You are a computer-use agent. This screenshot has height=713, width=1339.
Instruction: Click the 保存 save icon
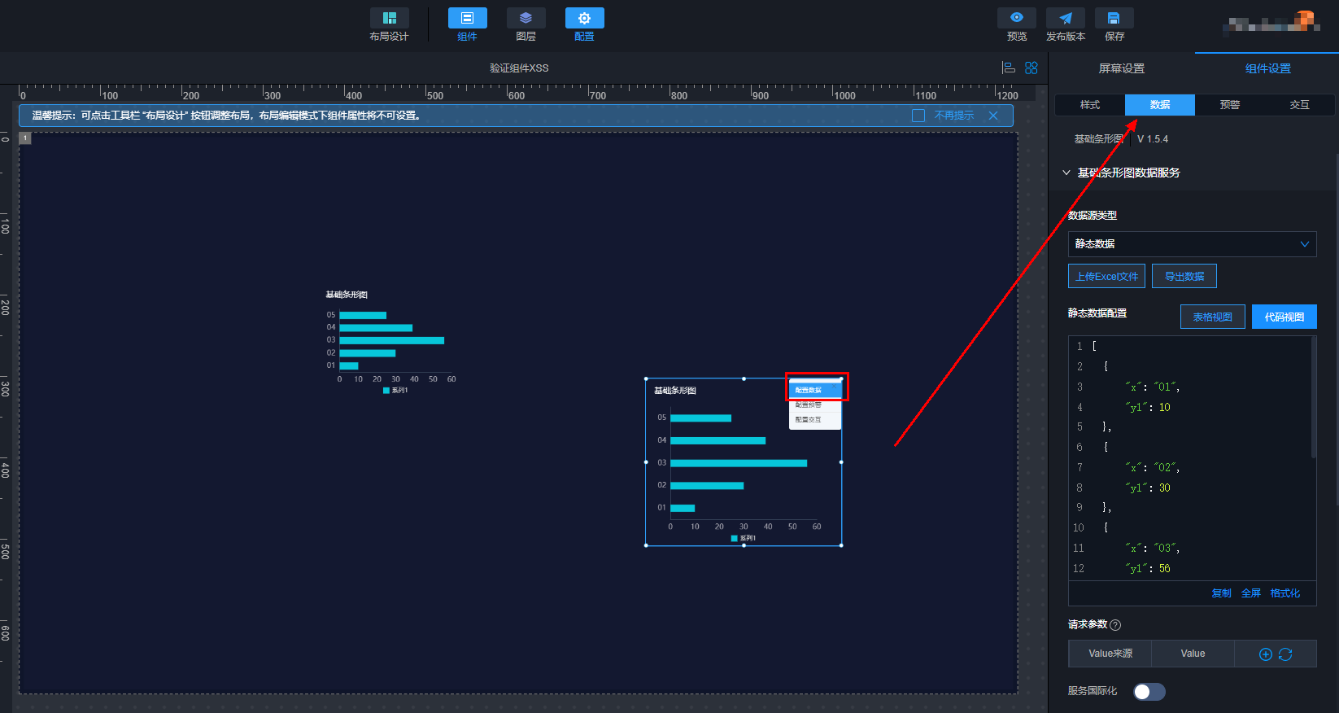coord(1114,18)
